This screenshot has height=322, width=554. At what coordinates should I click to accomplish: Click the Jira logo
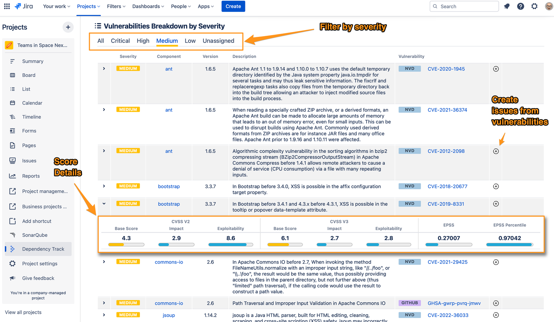click(24, 6)
